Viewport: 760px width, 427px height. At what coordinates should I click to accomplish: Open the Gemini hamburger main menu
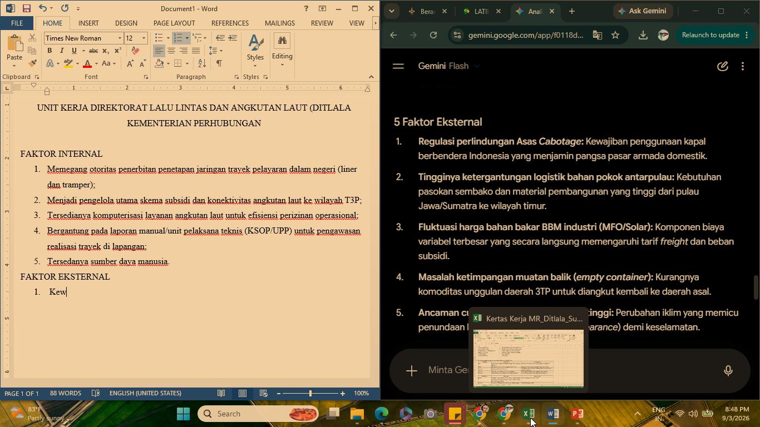pyautogui.click(x=398, y=66)
